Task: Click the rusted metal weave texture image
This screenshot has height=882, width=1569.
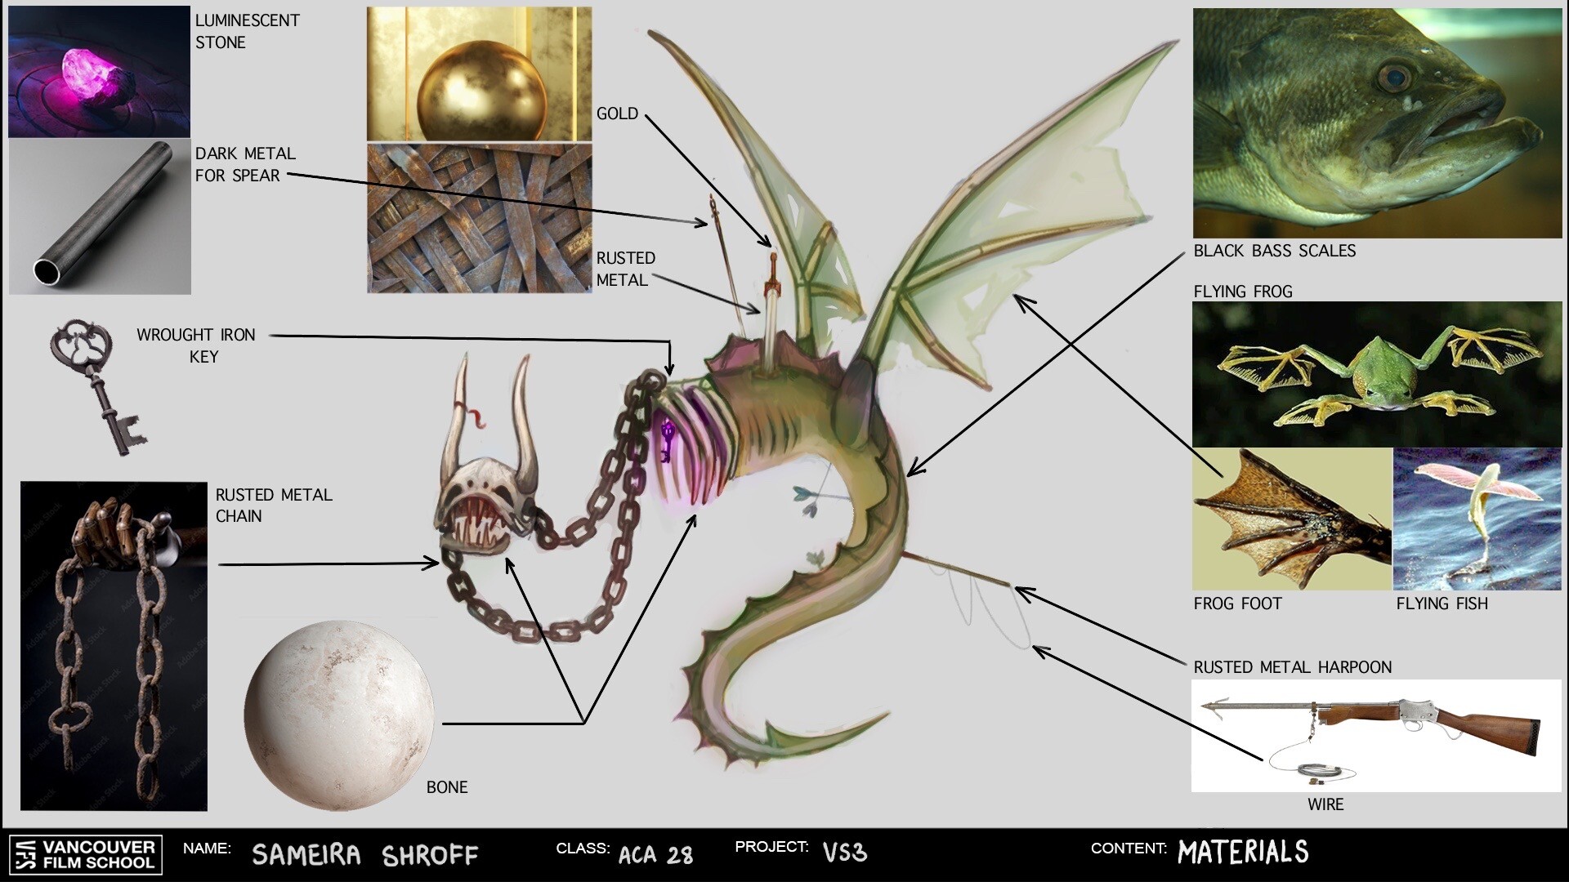Action: [478, 216]
